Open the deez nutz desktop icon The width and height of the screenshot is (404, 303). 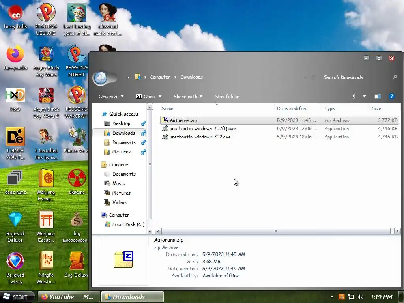15,182
